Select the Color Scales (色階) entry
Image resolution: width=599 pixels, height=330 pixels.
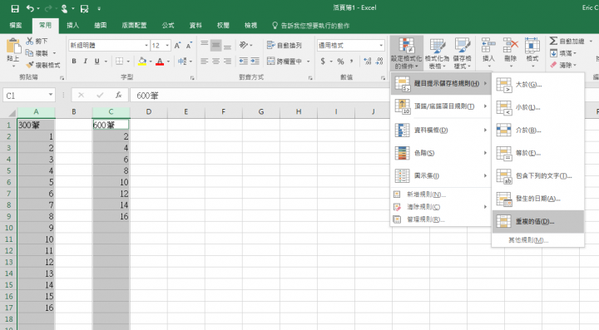[441, 153]
